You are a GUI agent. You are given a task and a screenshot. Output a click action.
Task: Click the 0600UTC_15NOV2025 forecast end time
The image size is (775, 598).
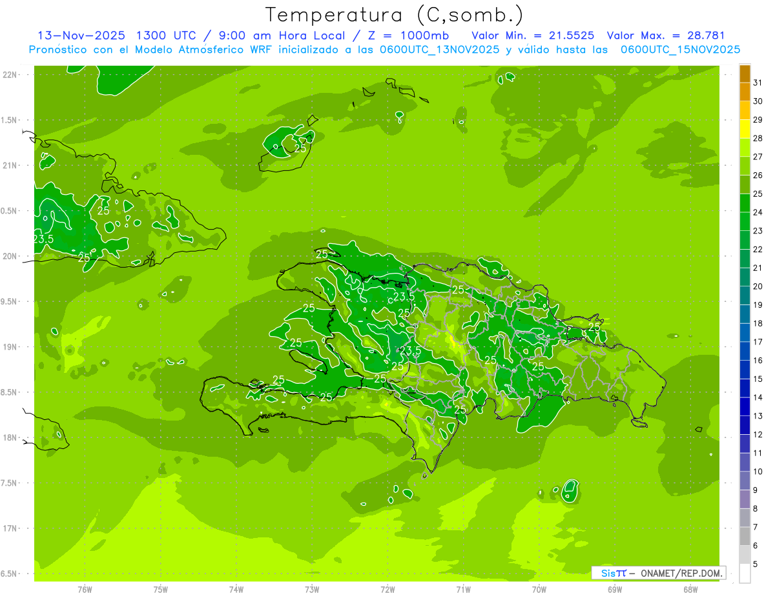click(680, 50)
